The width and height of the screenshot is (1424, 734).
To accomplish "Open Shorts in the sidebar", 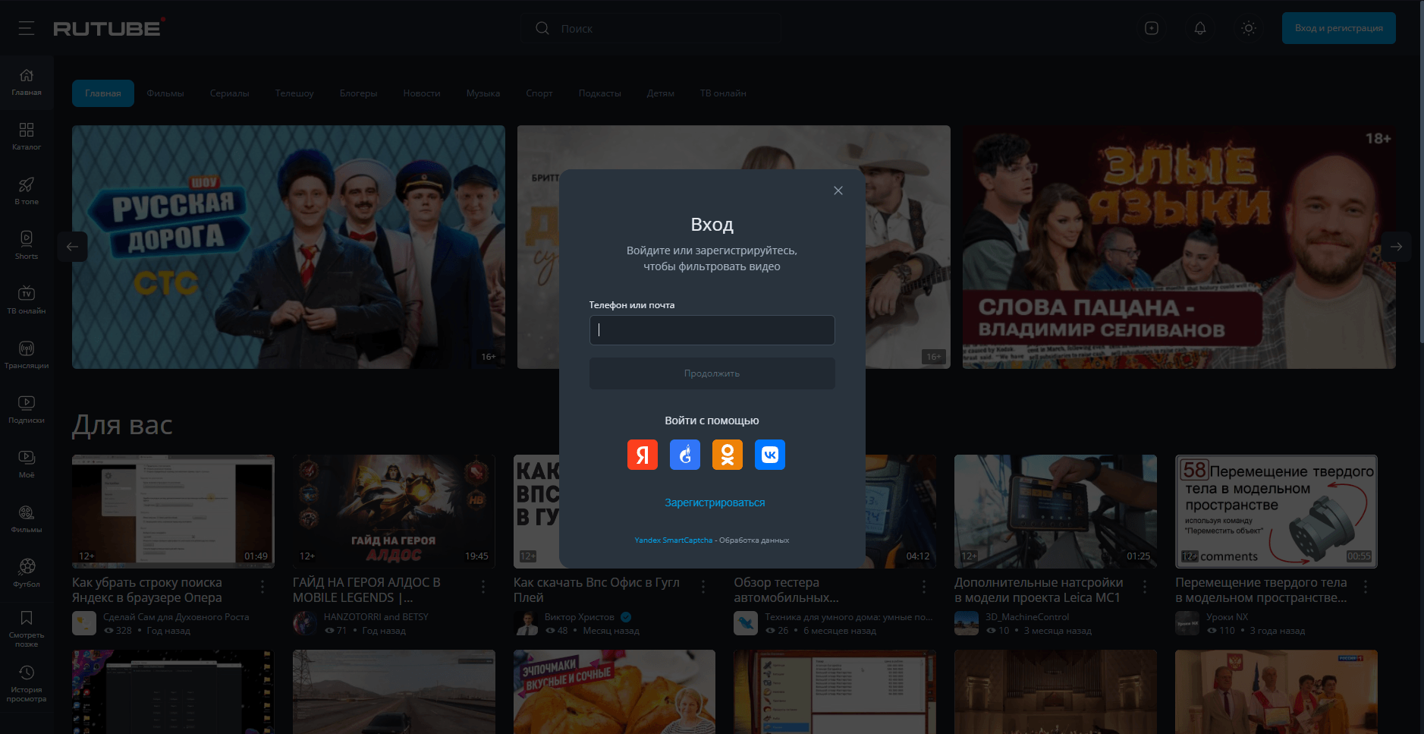I will [27, 247].
